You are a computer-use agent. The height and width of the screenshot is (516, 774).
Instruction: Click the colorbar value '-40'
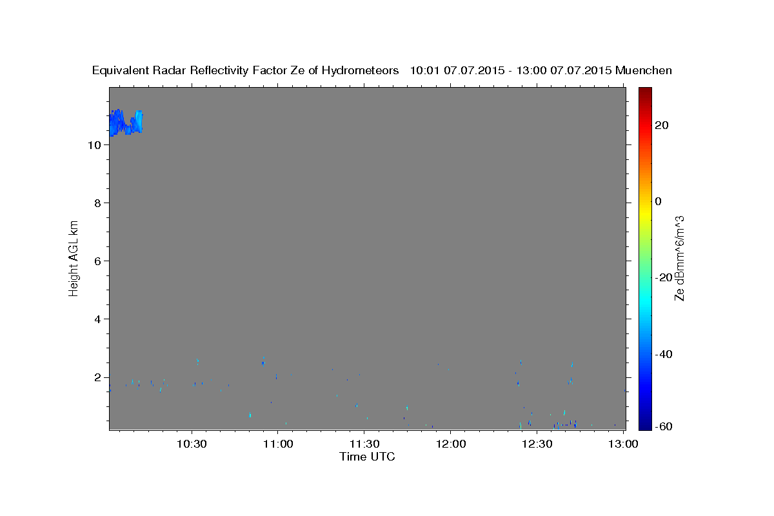[x=664, y=354]
